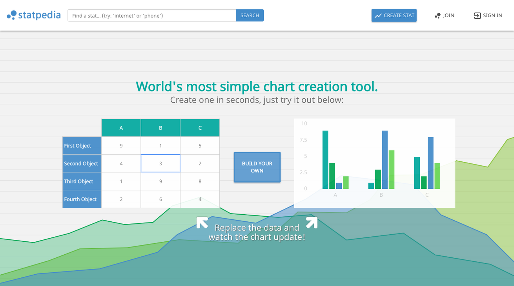This screenshot has width=514, height=286.
Task: Click the statpedia logo
Action: (x=34, y=15)
